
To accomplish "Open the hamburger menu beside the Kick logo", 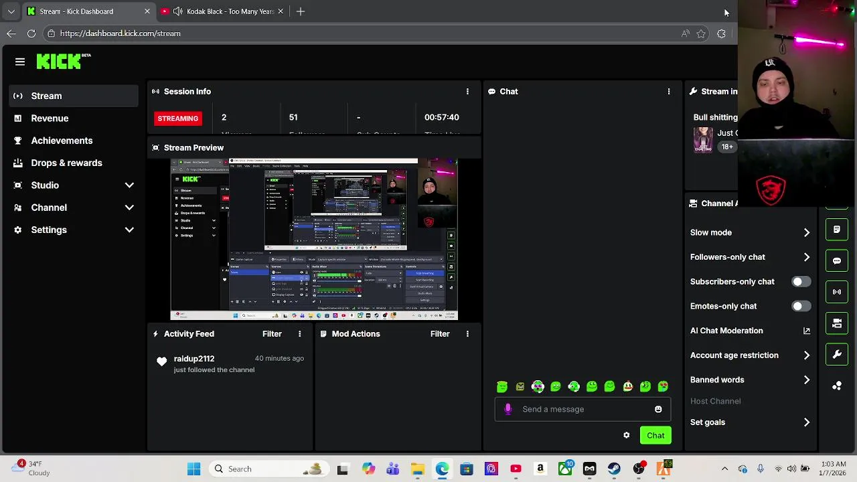I will pyautogui.click(x=20, y=62).
